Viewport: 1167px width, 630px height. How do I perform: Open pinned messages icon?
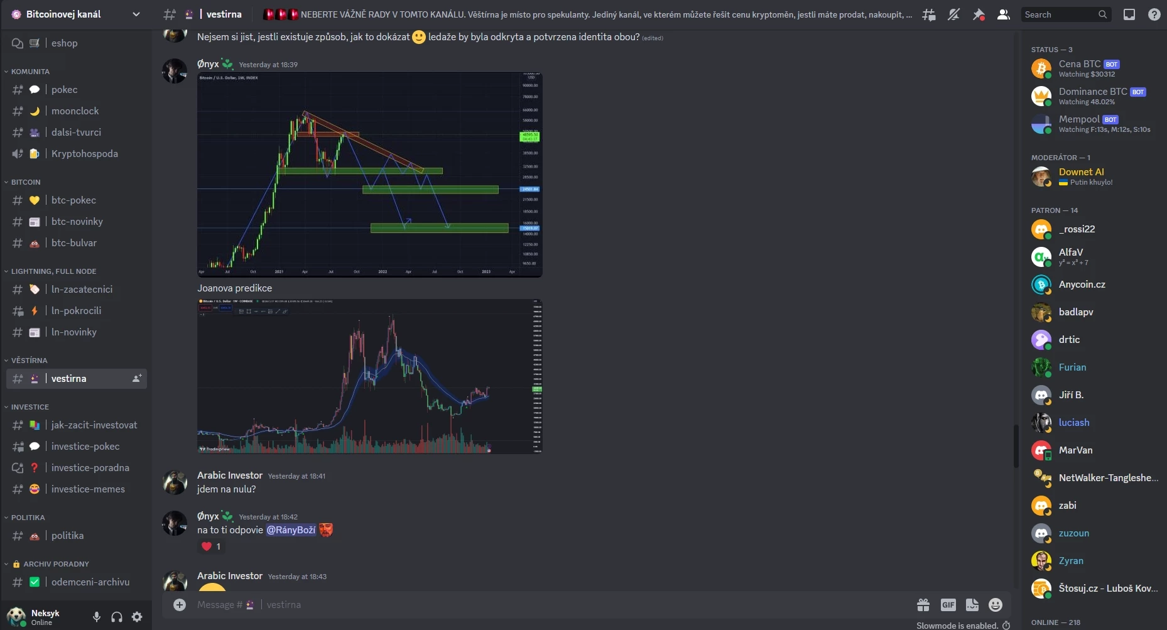pos(979,14)
